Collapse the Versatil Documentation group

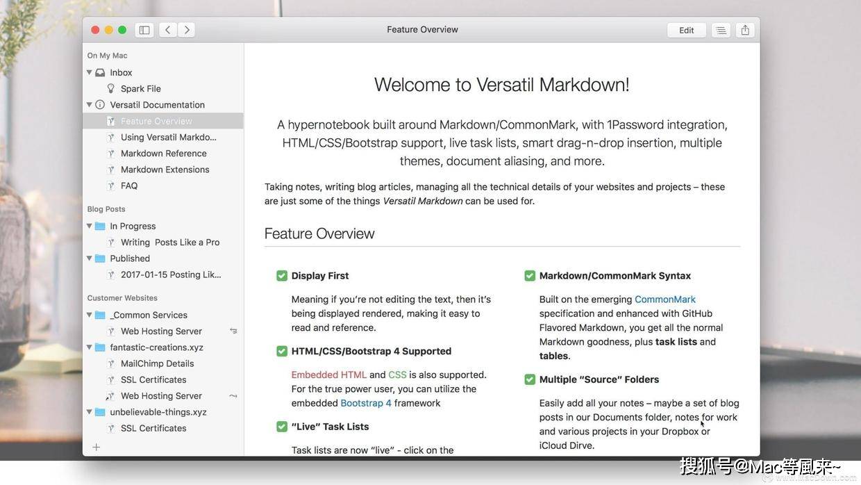89,105
